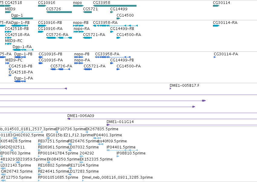Select transcript CG42518-RB

[x=8, y=32]
